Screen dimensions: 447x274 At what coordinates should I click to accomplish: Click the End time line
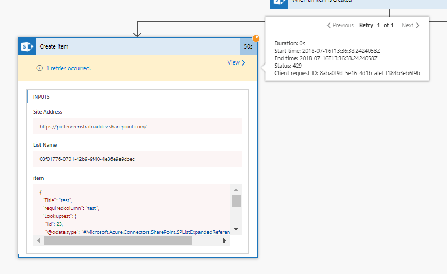click(x=326, y=58)
